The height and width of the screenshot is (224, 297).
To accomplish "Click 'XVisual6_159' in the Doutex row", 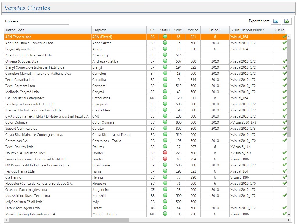I will [240, 153].
